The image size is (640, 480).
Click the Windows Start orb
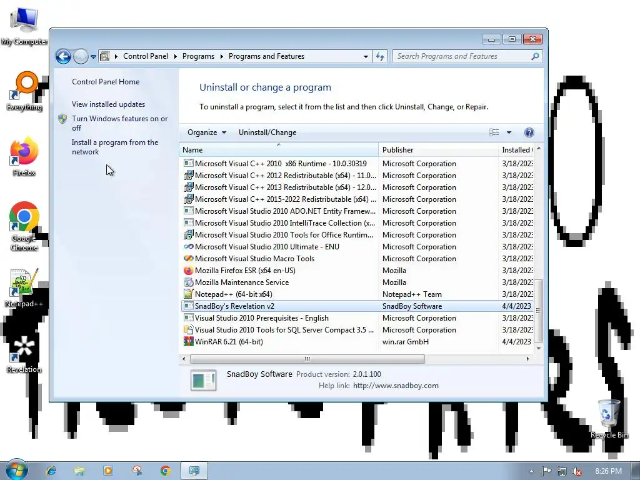point(16,470)
